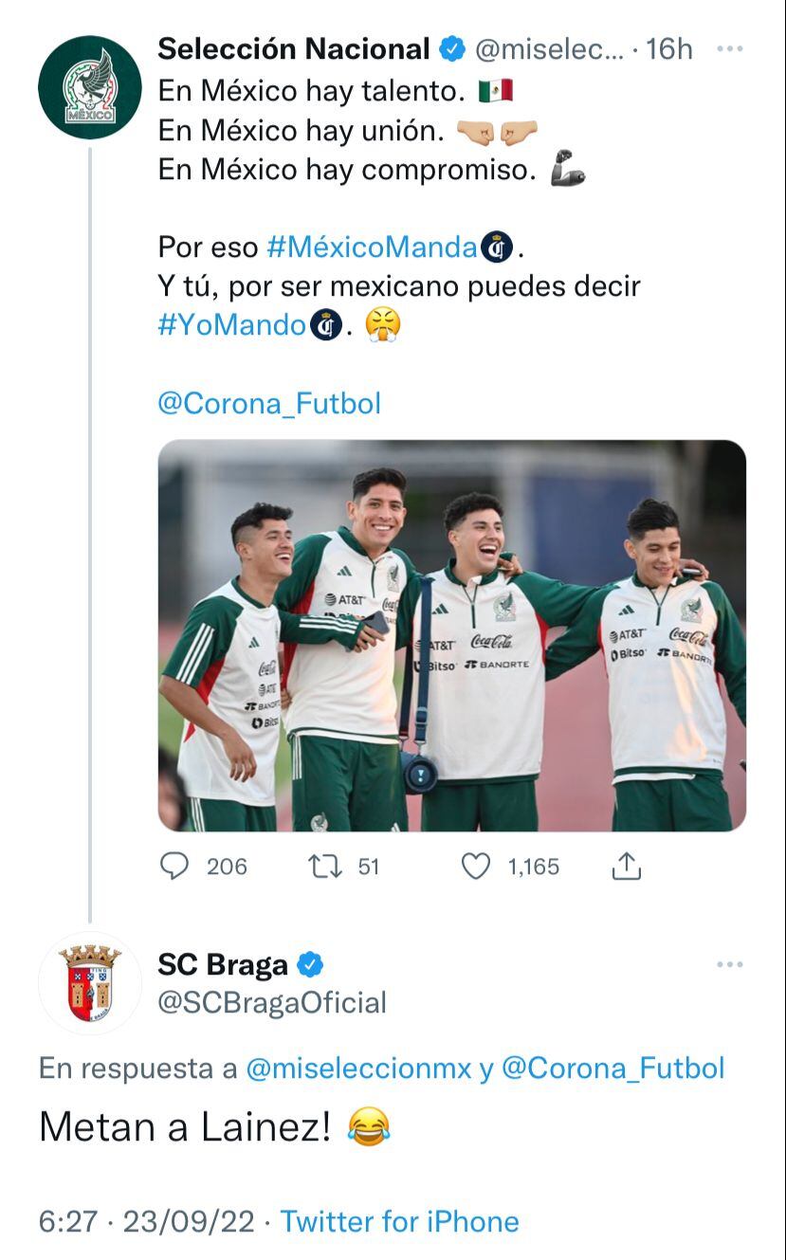Click the @miseleccionmx link in the reply header

352,1068
